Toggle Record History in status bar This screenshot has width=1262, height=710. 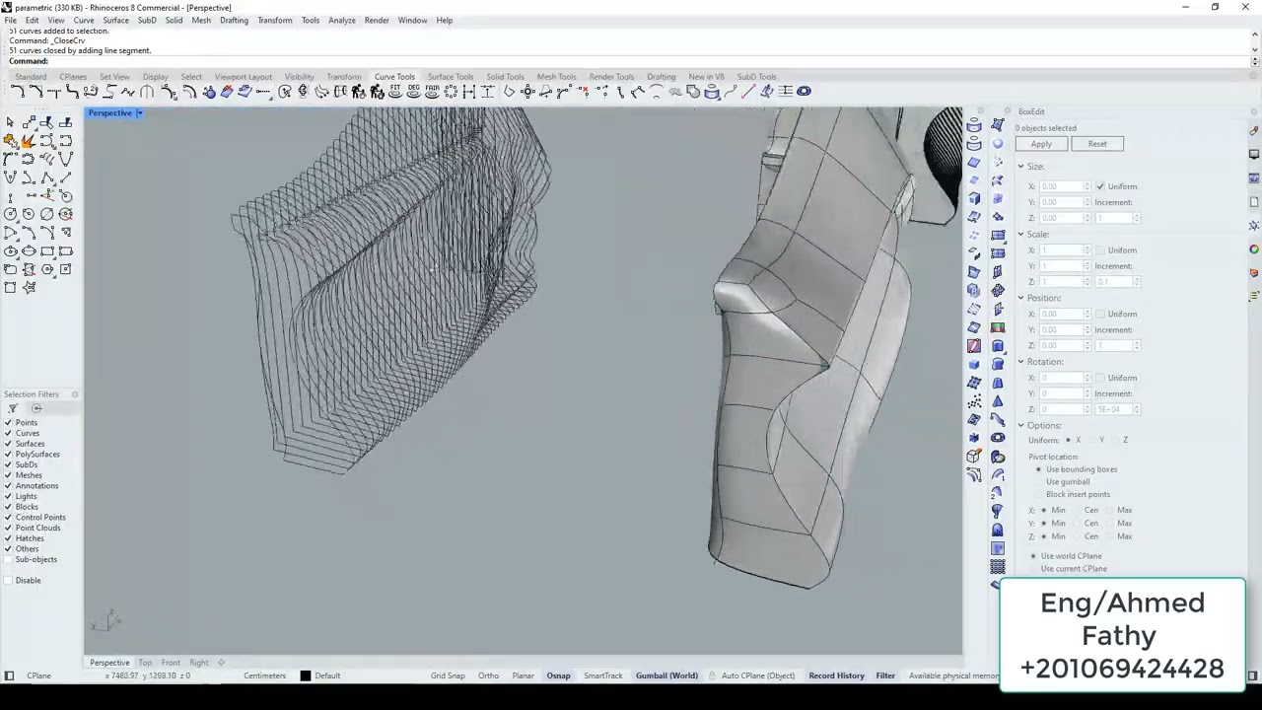[836, 675]
